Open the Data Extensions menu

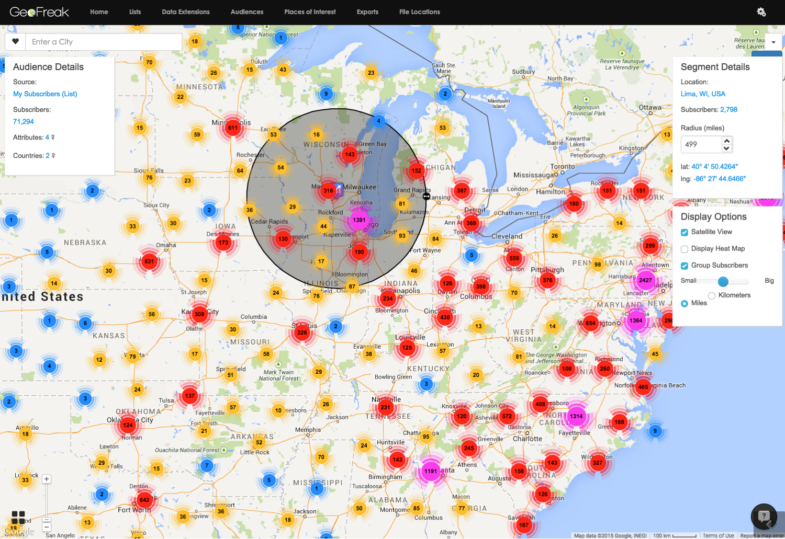[x=185, y=12]
